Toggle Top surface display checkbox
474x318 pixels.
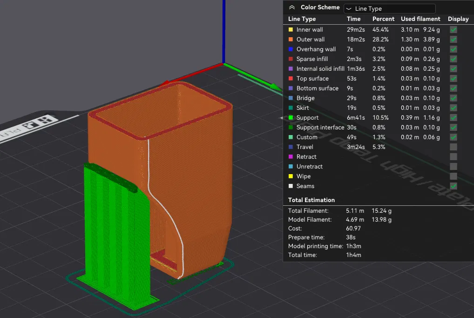tap(453, 78)
